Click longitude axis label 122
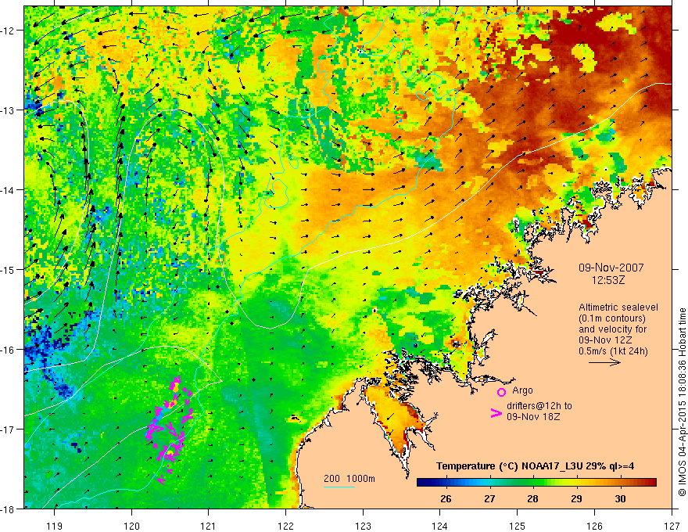Image resolution: width=688 pixels, height=532 pixels. coord(285,526)
